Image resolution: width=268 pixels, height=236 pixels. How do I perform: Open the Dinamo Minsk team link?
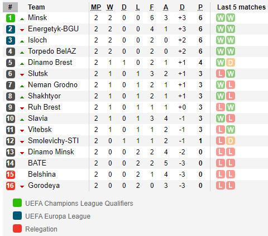tap(51, 152)
